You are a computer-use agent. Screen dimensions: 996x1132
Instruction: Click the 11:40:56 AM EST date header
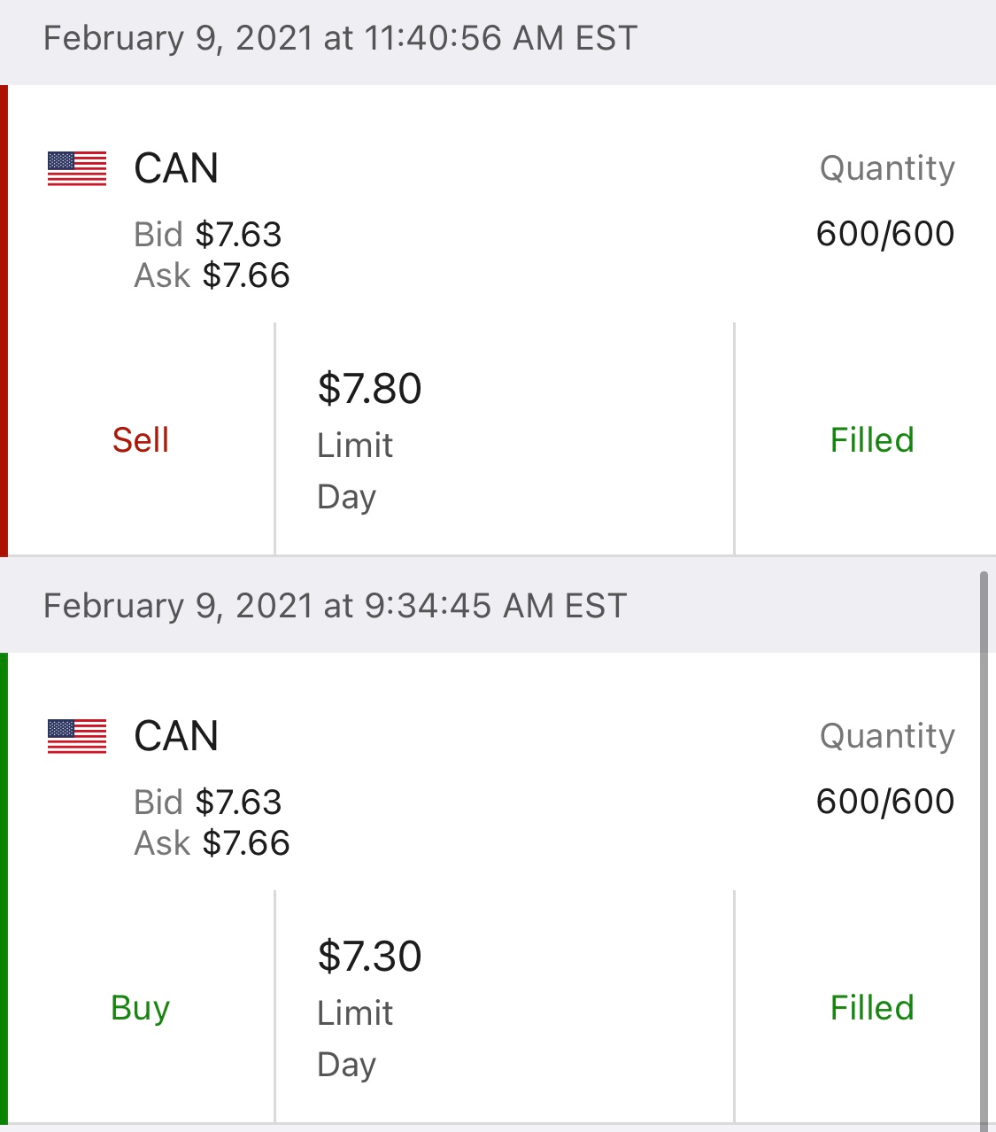(x=341, y=39)
